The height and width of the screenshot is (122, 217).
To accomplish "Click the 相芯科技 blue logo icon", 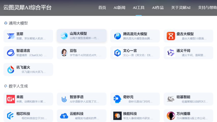I will click(10, 116).
